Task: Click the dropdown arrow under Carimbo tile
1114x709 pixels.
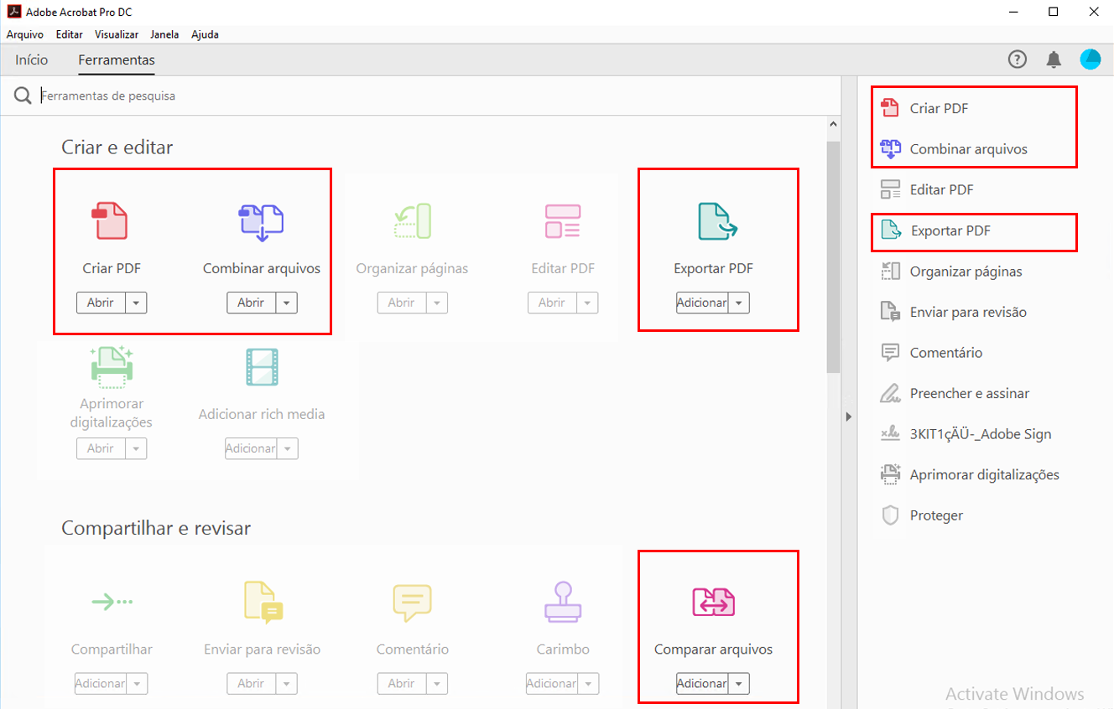Action: (588, 684)
